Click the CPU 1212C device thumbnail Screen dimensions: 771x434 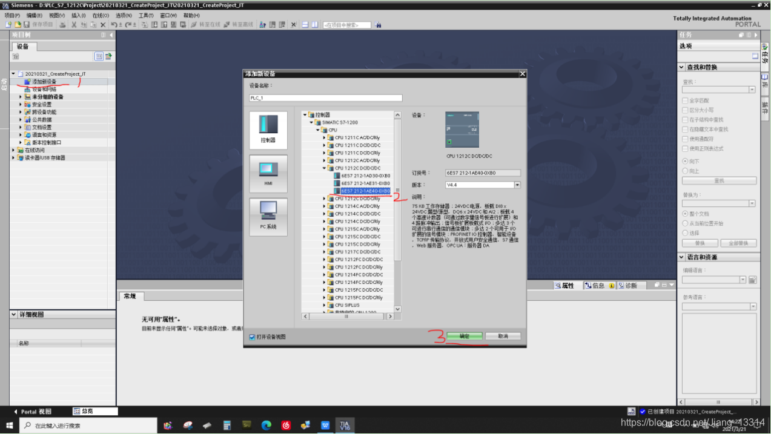click(462, 130)
